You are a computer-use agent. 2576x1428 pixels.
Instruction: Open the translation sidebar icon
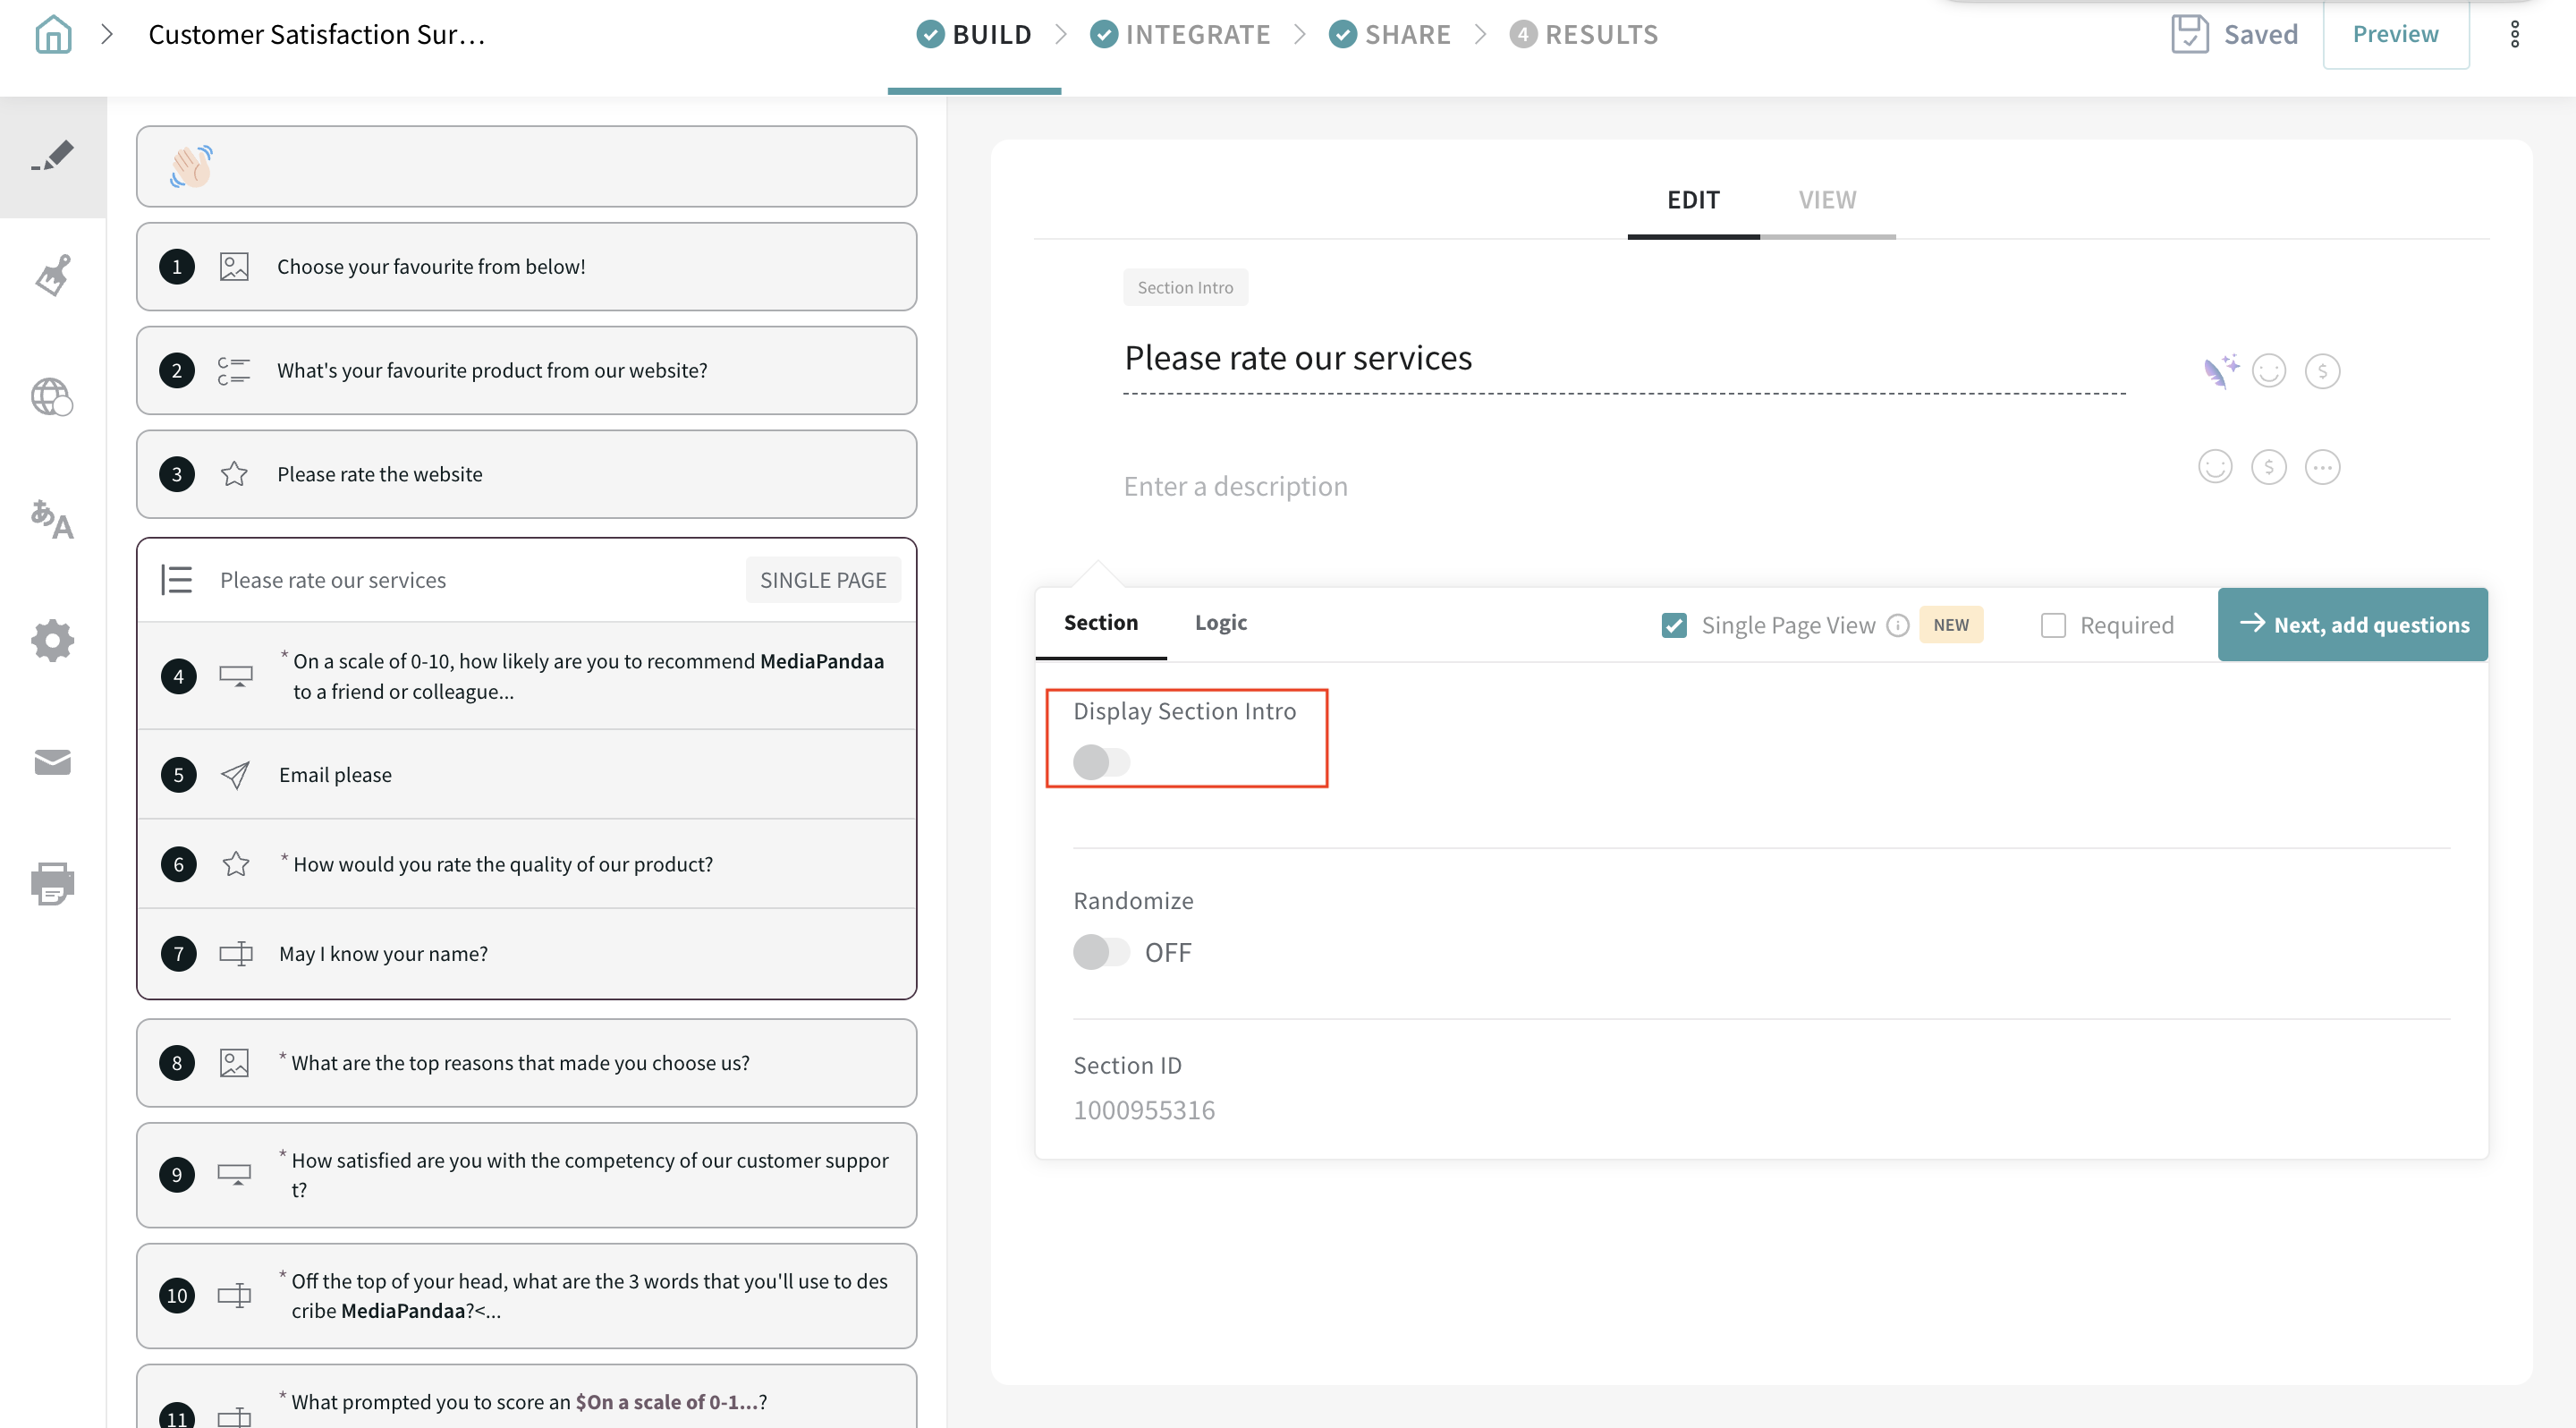[x=52, y=519]
